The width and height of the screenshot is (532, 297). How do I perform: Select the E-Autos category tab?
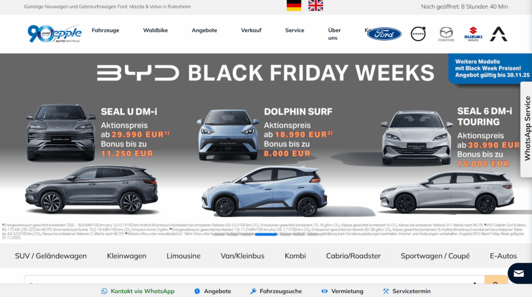tap(503, 256)
